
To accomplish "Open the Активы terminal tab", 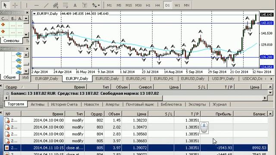I will (x=38, y=104).
